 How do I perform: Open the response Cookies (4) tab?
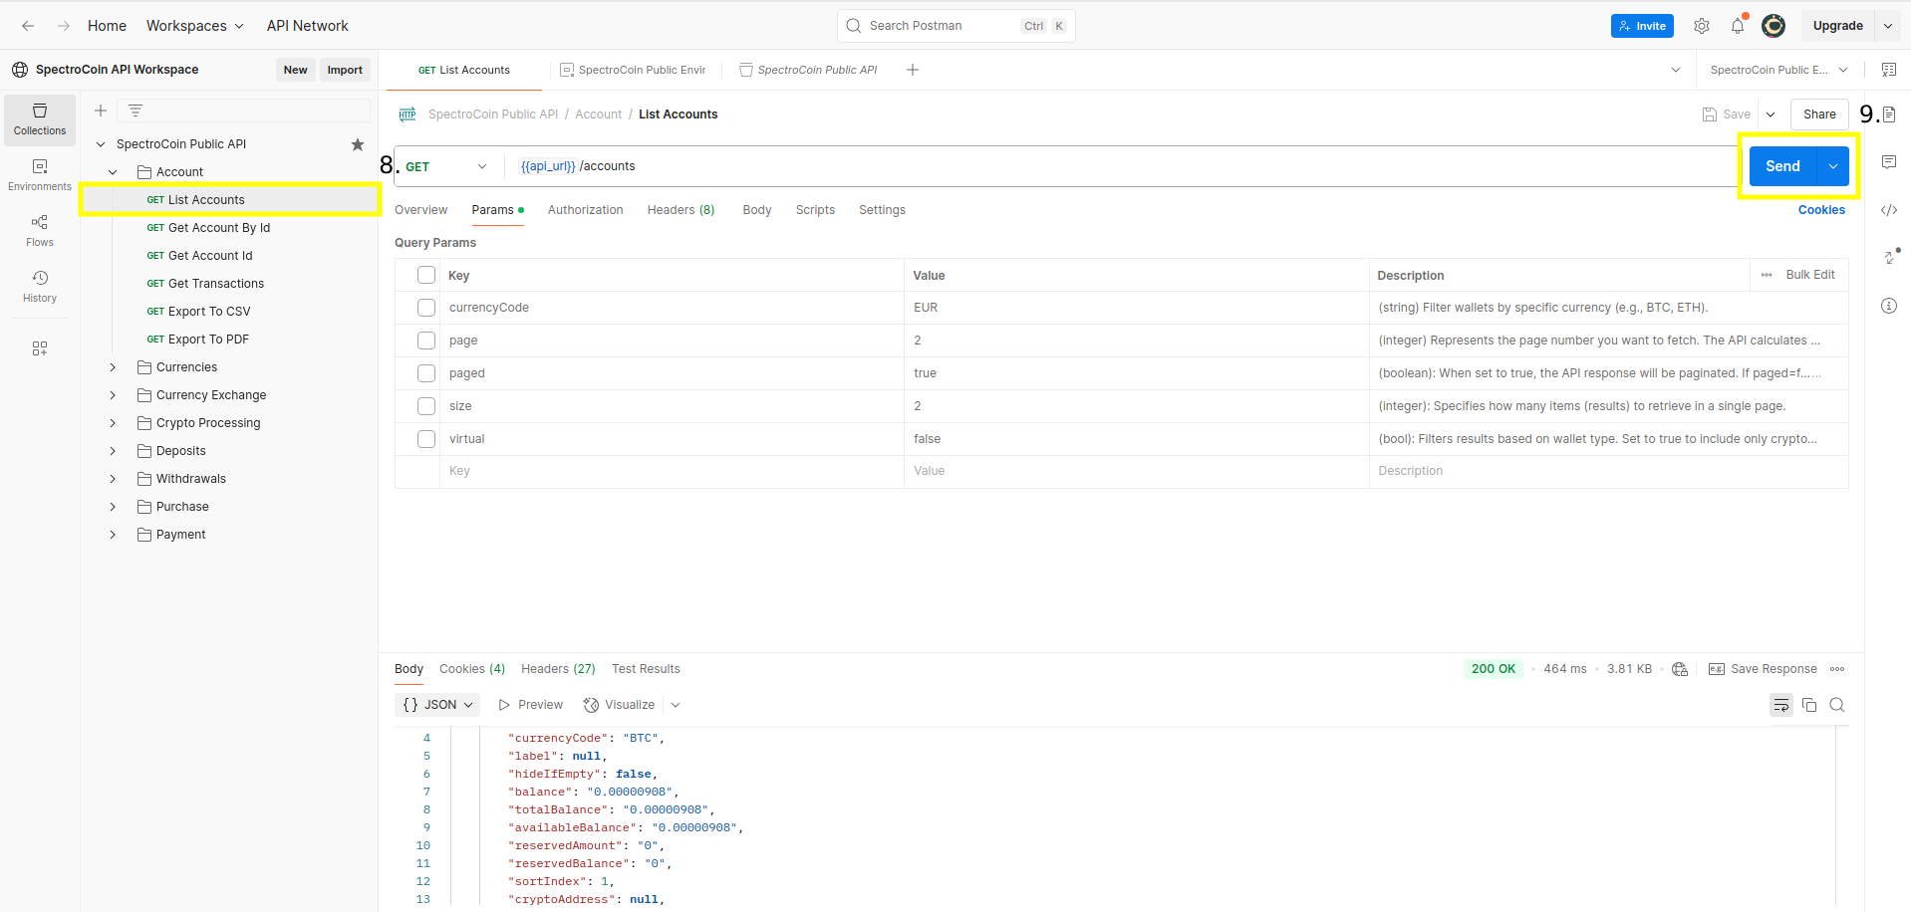[472, 669]
